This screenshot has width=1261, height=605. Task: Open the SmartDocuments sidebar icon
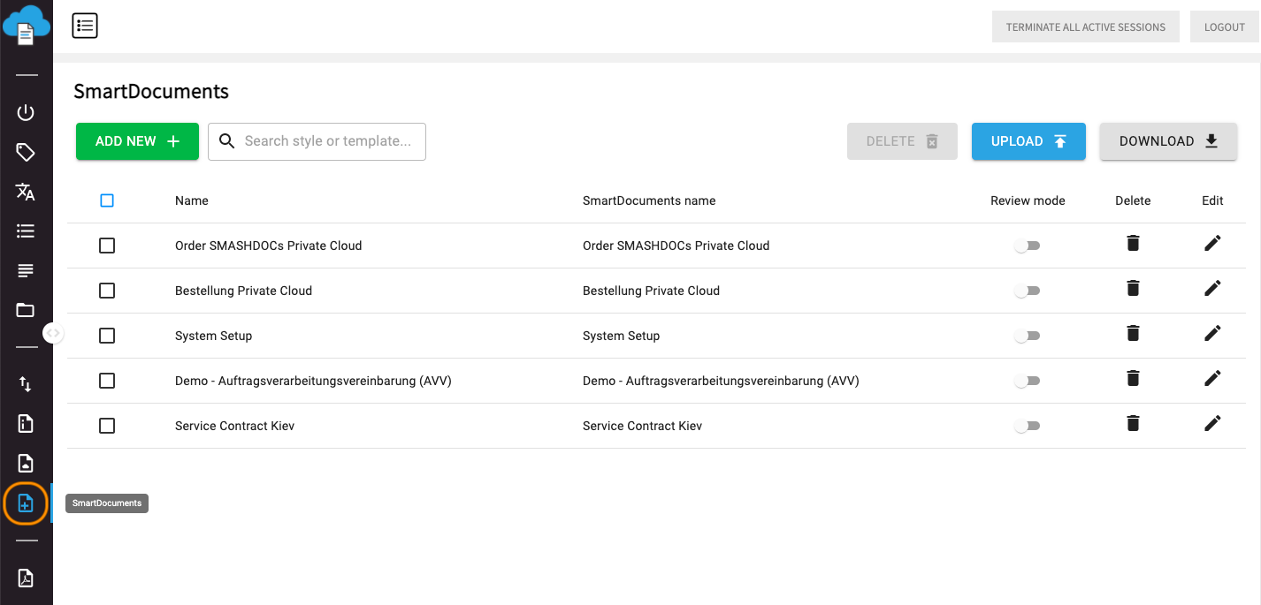26,503
